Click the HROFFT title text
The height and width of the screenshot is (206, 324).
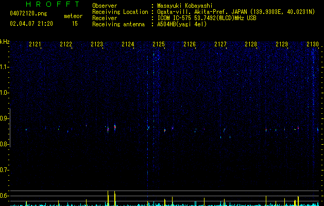tap(53, 4)
